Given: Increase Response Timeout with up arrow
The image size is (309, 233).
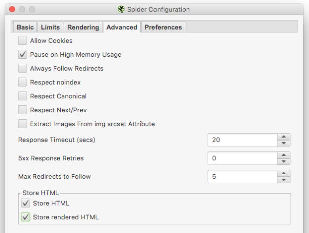Looking at the screenshot, I should (x=284, y=137).
